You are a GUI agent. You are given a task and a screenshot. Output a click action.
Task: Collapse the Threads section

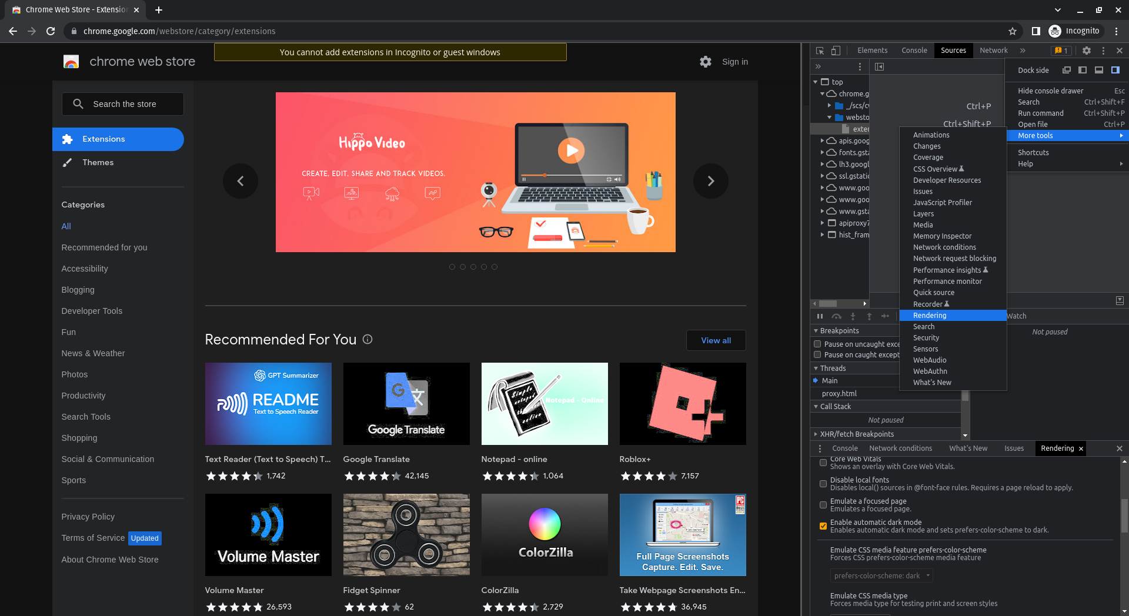click(x=816, y=369)
